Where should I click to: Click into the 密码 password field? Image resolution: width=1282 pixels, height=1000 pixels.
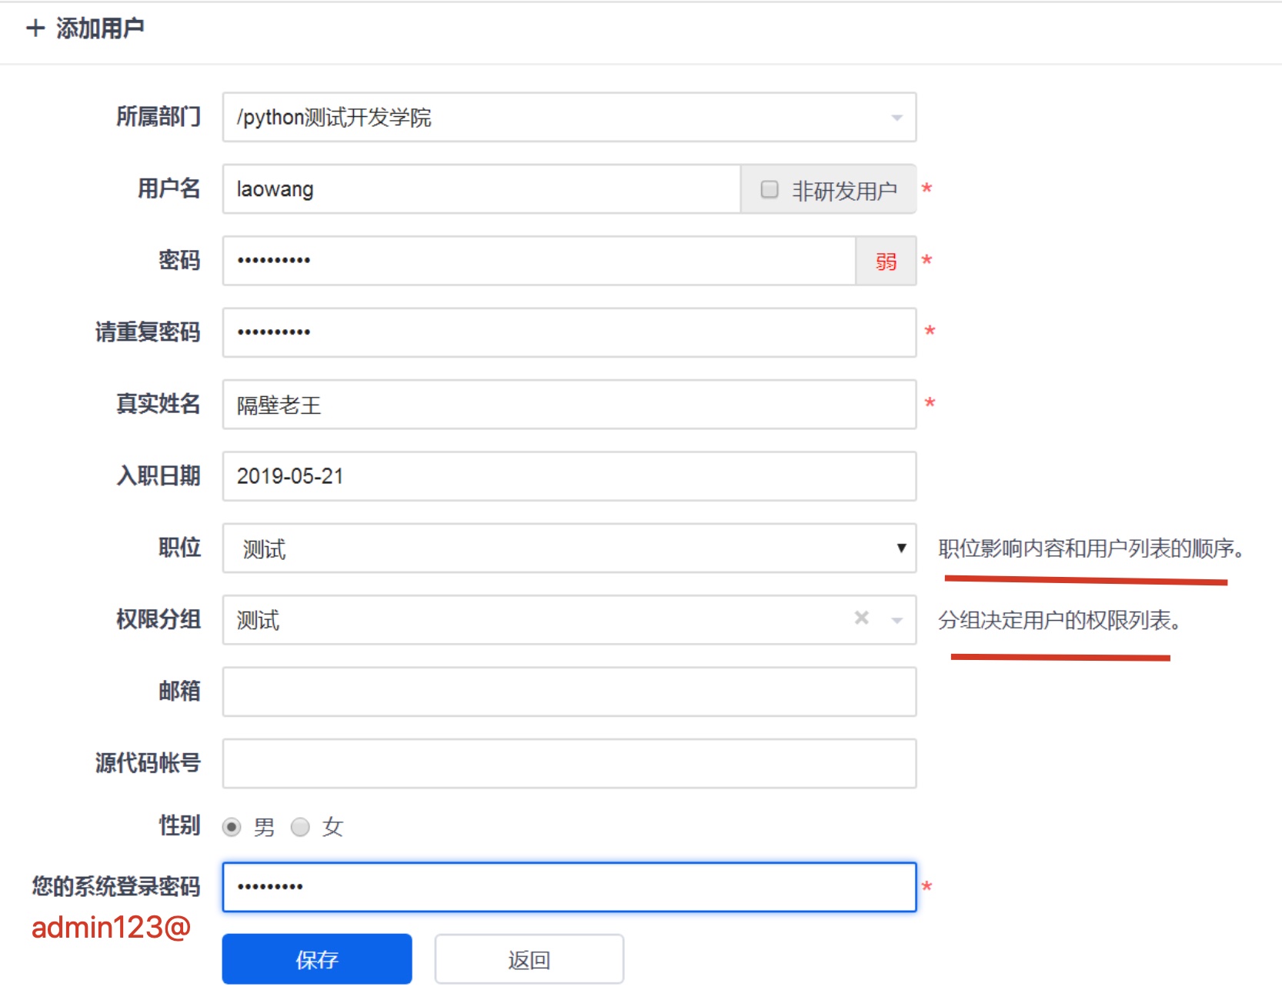point(539,261)
